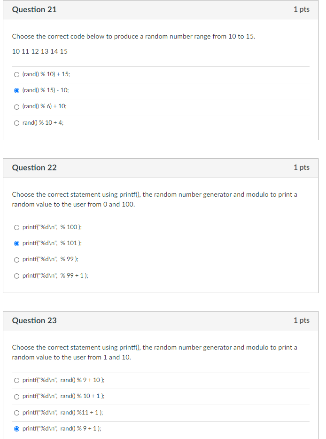Select printf with rand() %11 + 1
The height and width of the screenshot is (439, 326).
tap(17, 412)
